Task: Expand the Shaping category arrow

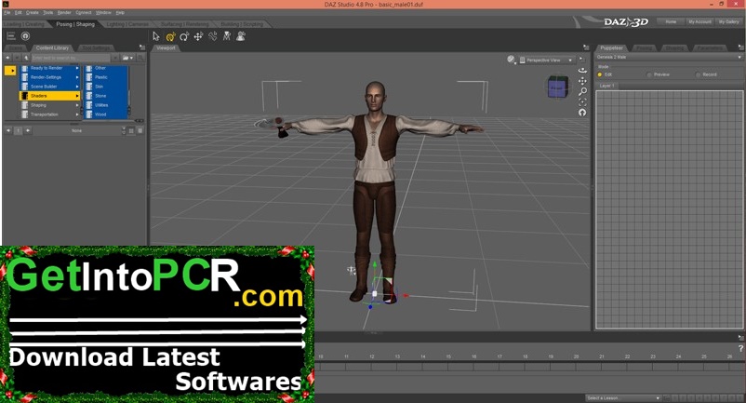Action: (77, 105)
